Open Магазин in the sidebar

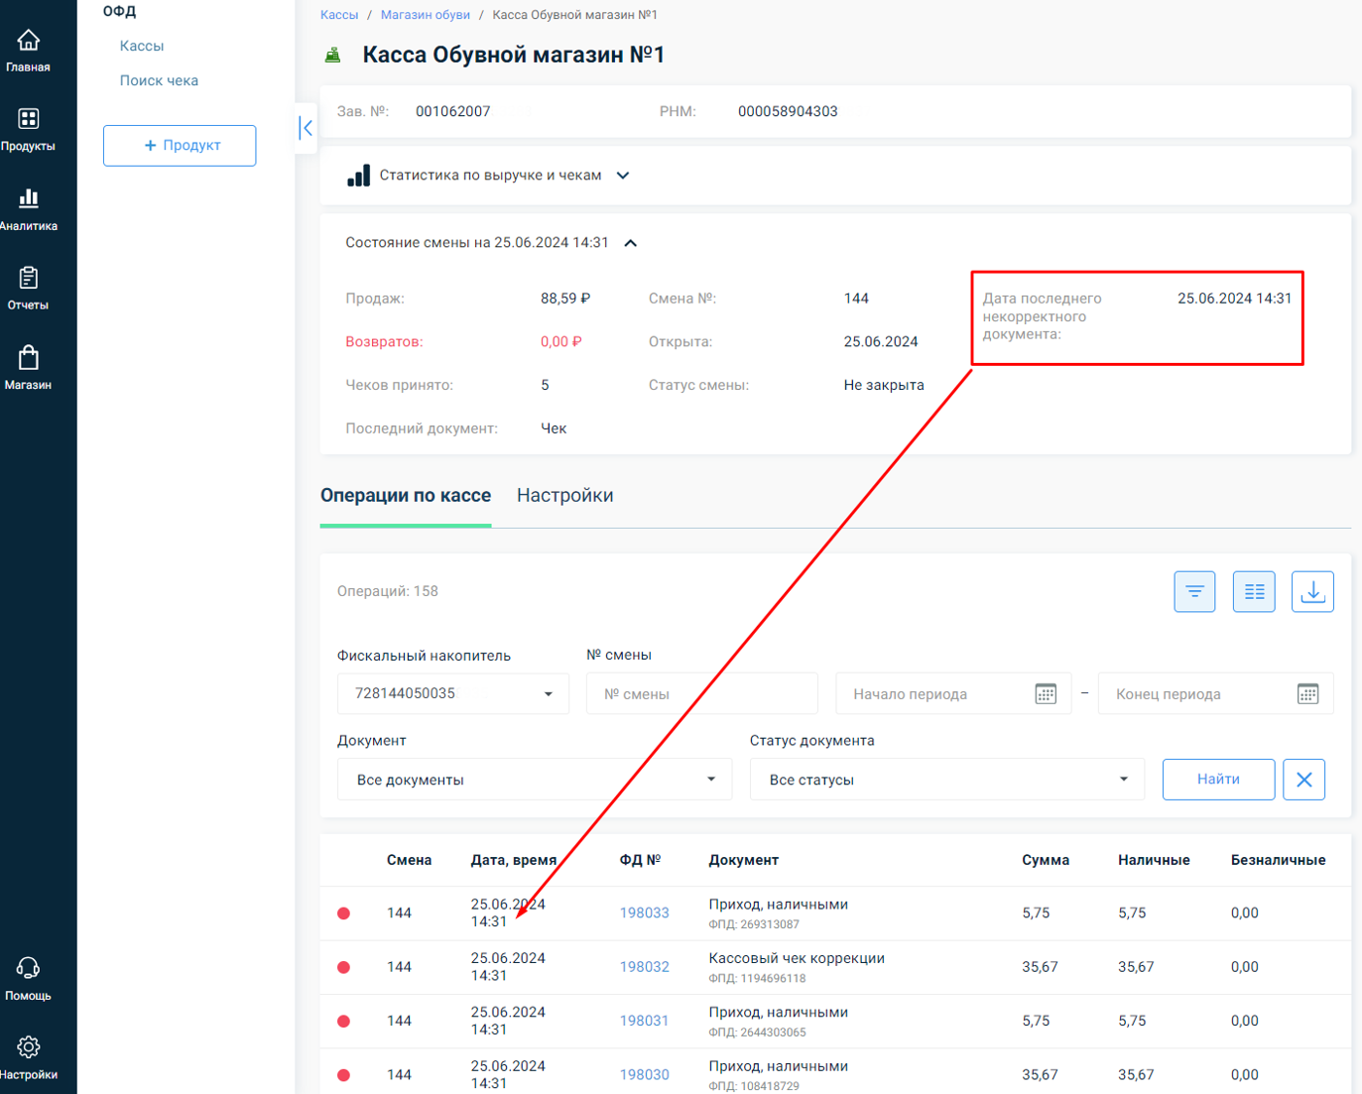28,368
